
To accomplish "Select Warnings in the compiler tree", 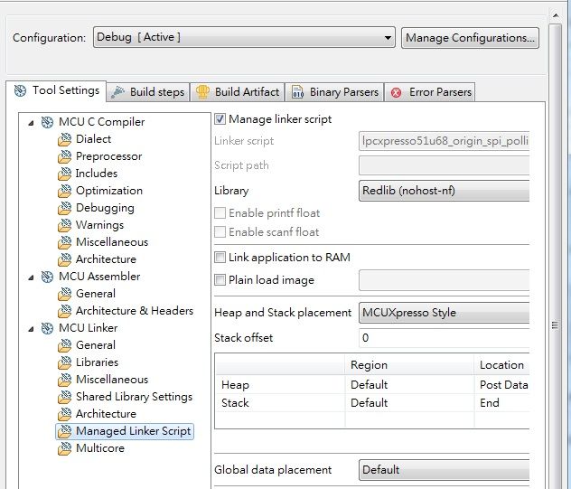I will 99,225.
